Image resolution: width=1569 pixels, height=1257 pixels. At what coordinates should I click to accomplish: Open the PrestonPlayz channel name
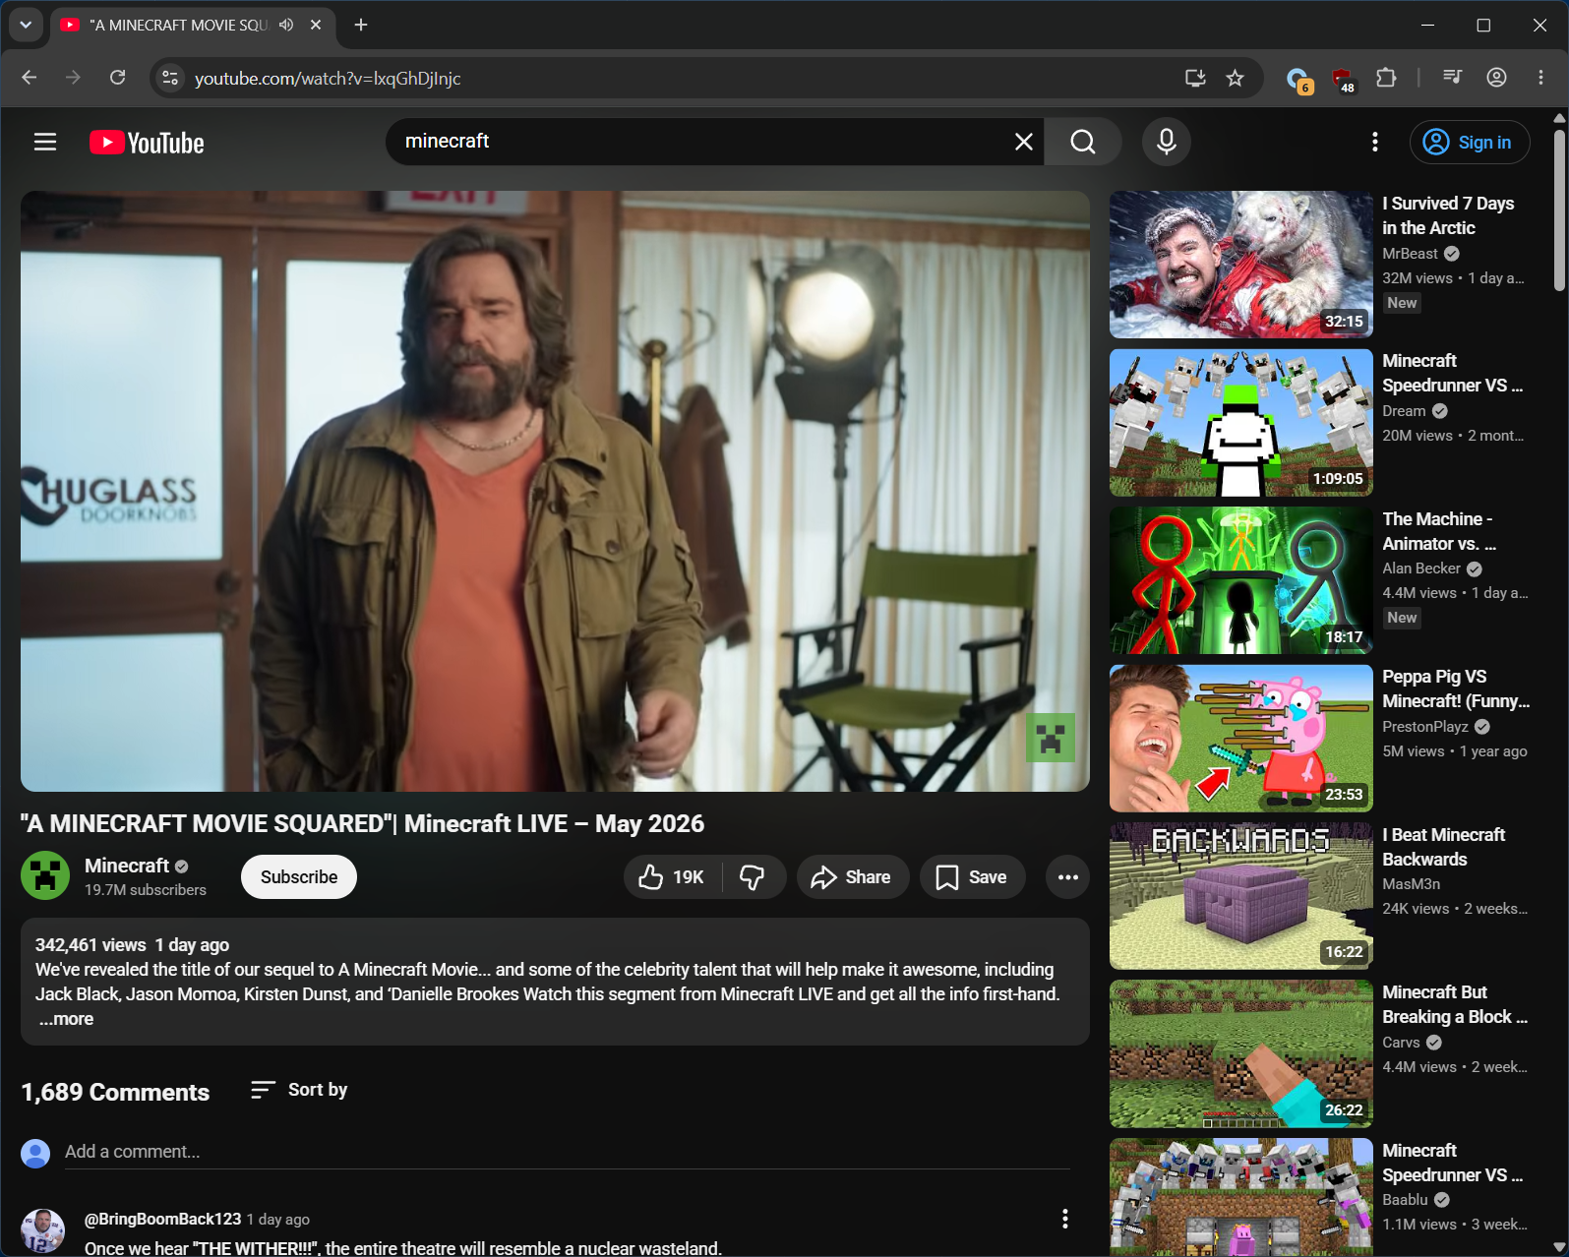coord(1425,727)
